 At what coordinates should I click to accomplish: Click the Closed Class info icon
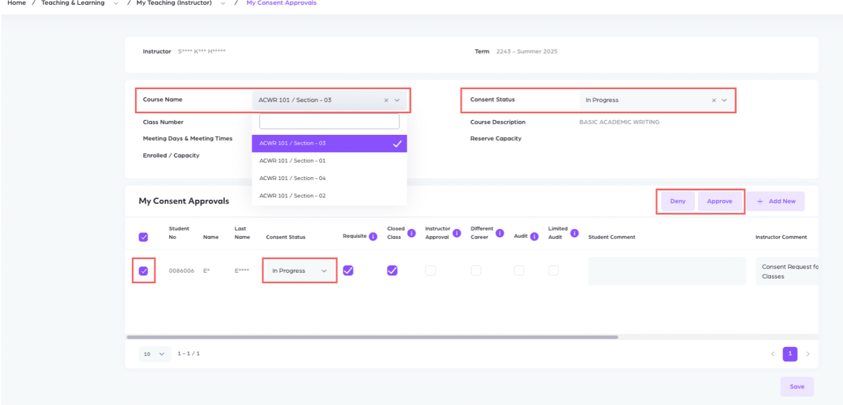point(412,233)
